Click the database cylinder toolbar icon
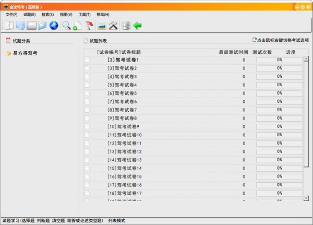313x225 pixels. click(x=126, y=26)
